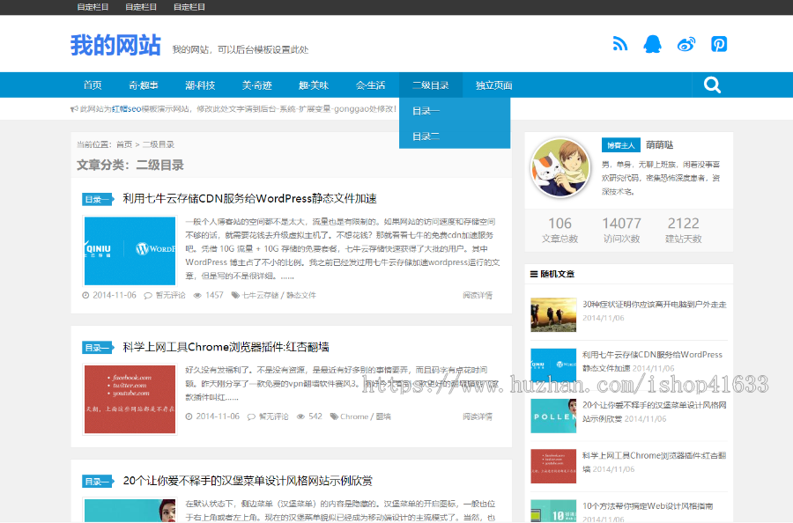
Task: Click the 我的网站 site logo
Action: point(115,46)
